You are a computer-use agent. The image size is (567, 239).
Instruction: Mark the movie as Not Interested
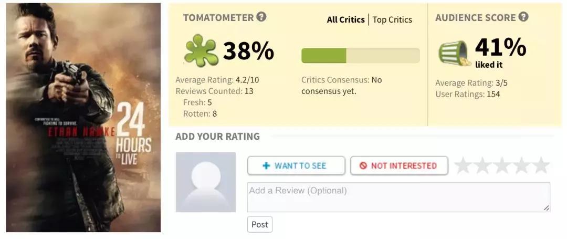click(399, 165)
